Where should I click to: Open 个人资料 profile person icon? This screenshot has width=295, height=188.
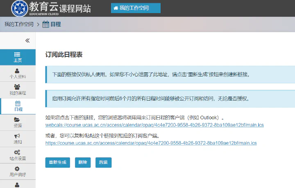coord(17,71)
